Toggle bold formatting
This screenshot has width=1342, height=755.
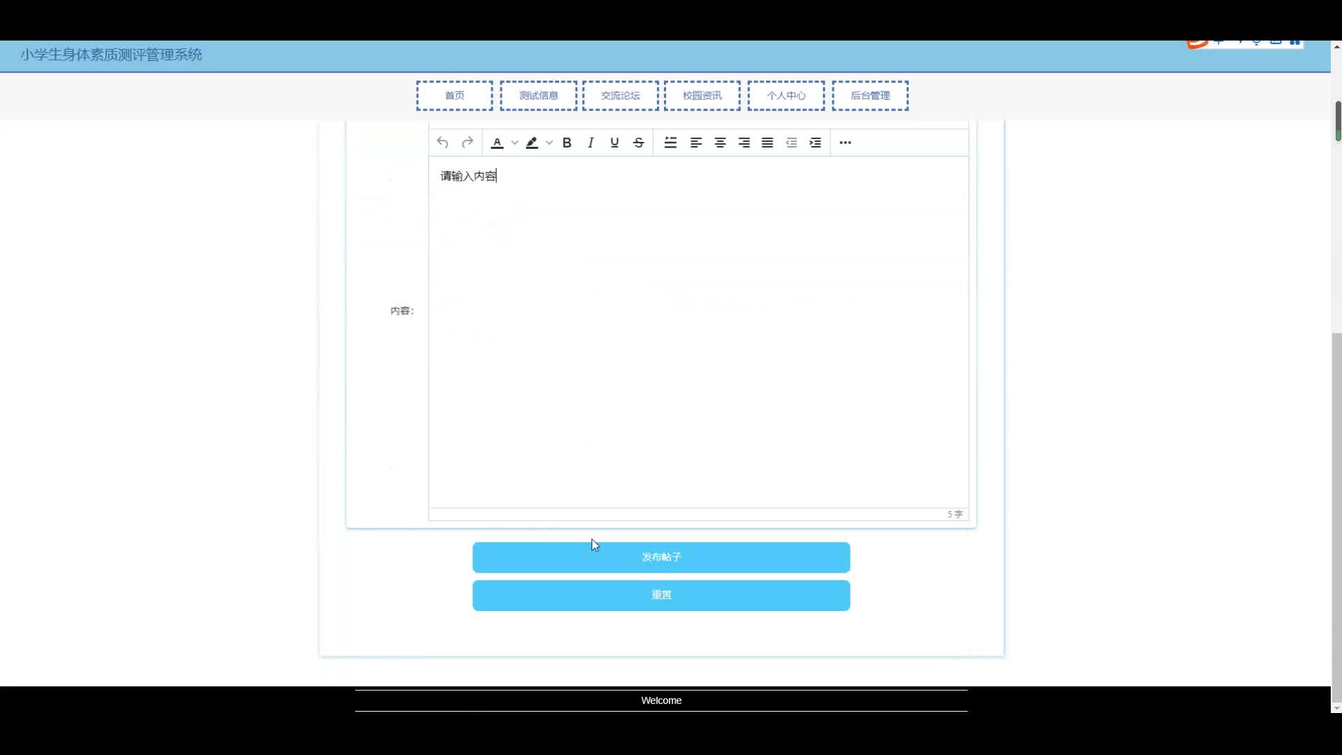(567, 143)
